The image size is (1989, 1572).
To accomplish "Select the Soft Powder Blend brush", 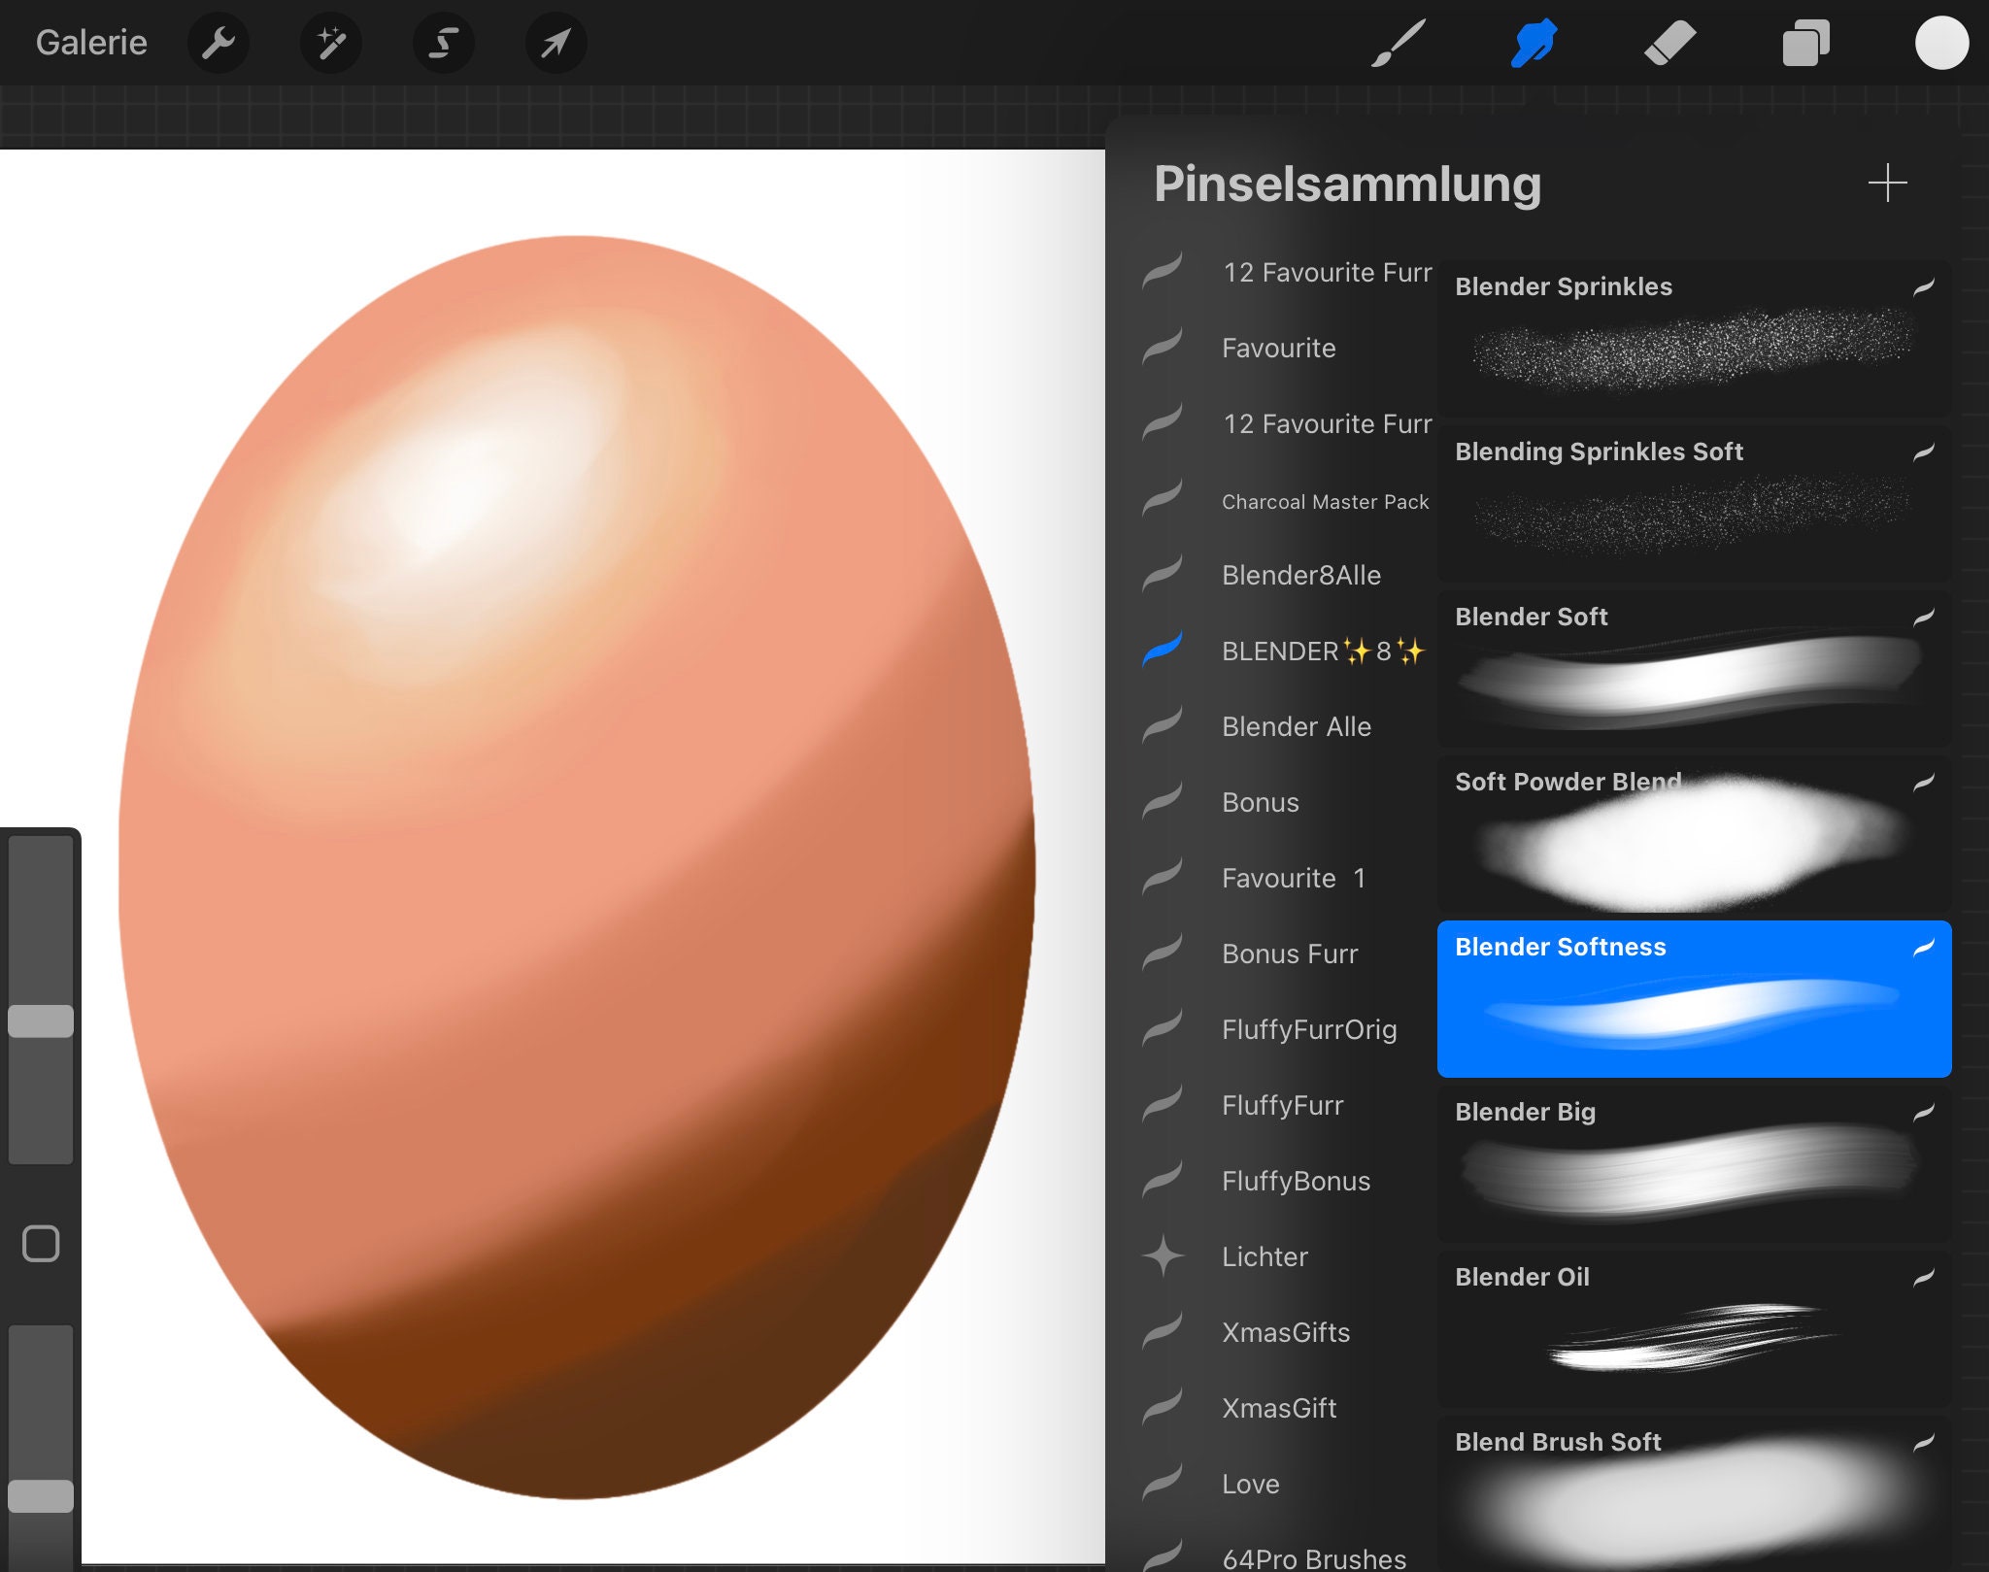I will point(1694,834).
